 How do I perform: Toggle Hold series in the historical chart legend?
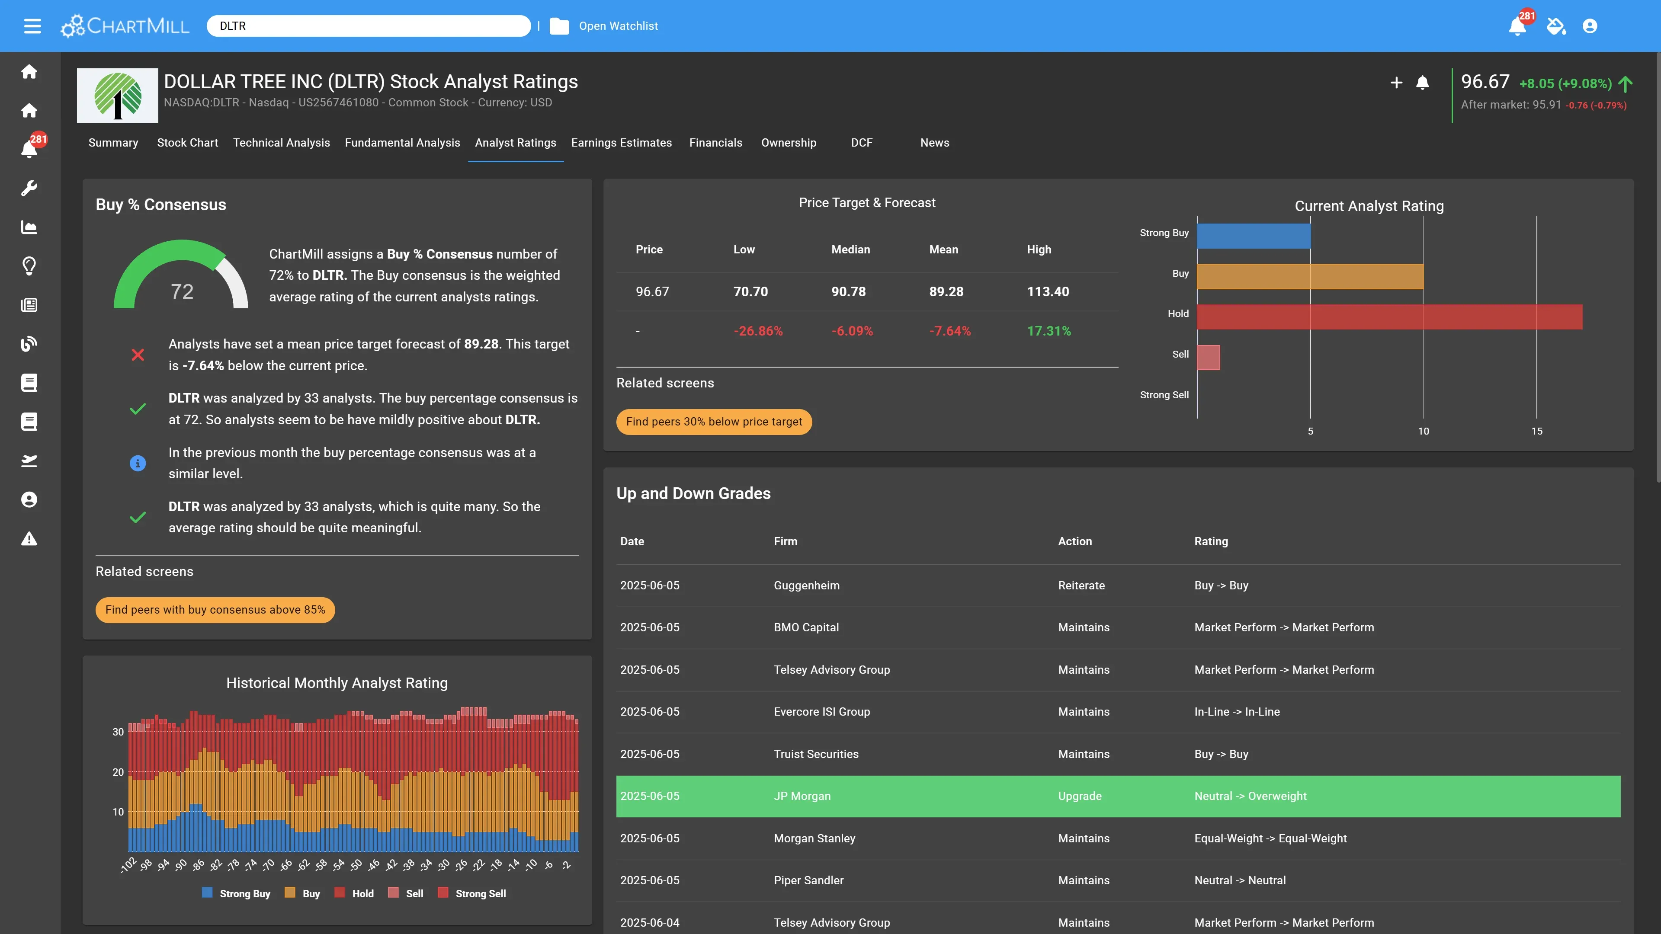click(x=354, y=893)
